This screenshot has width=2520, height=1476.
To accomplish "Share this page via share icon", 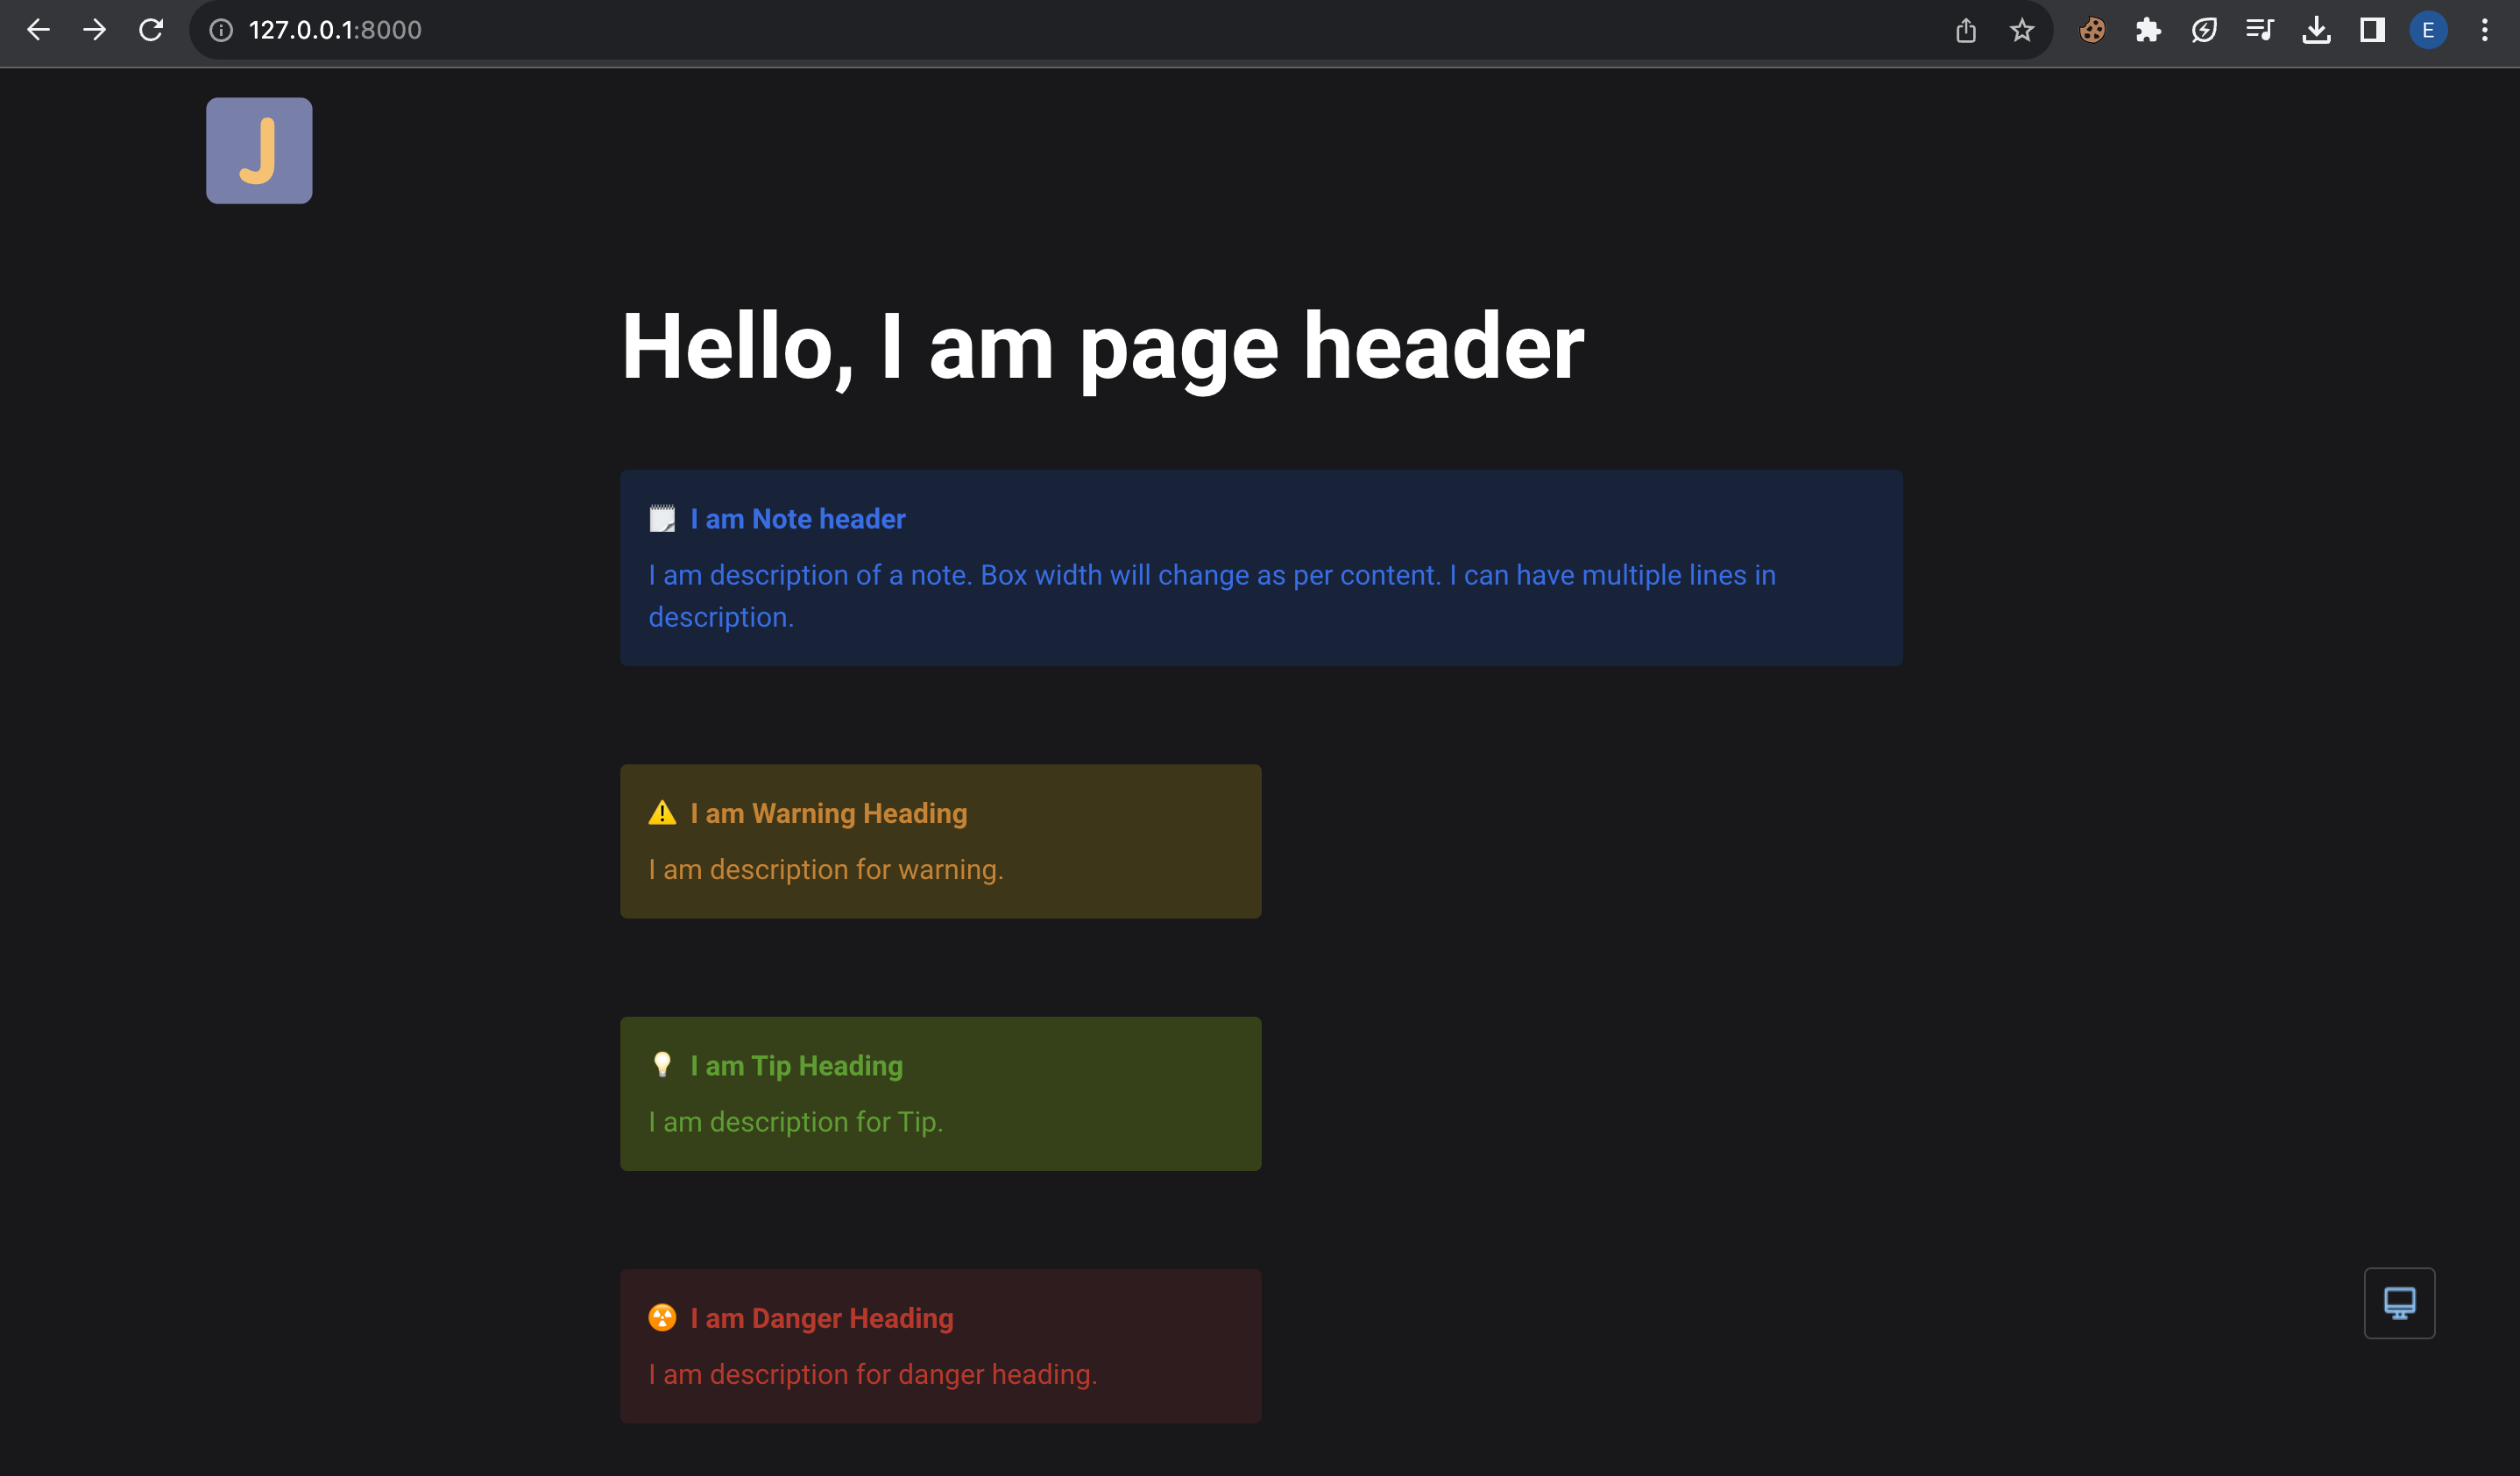I will 1966,30.
